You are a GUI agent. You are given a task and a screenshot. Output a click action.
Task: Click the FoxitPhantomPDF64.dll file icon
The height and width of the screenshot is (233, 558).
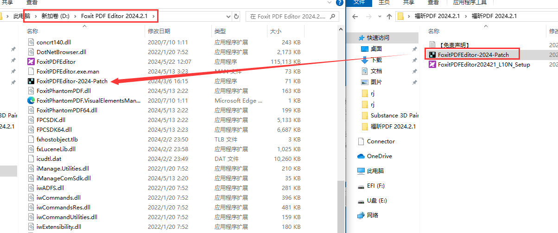tap(31, 110)
